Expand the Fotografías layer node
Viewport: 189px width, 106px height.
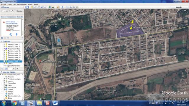pos(2,83)
